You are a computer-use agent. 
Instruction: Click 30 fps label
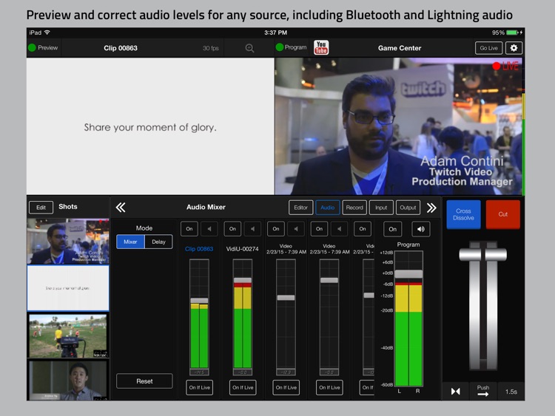tap(211, 48)
